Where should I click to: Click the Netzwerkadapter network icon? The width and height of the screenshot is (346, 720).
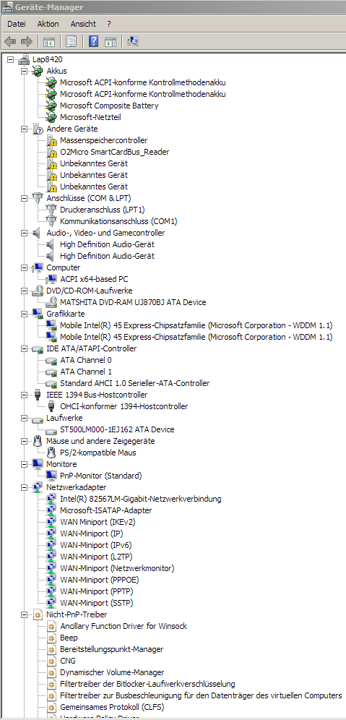(38, 487)
